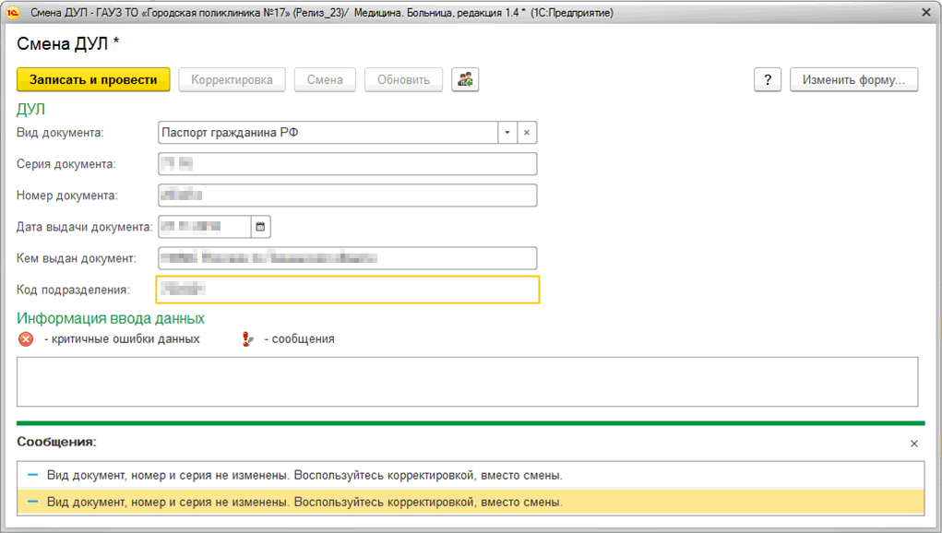Click the Корректировка button
Viewport: 942px width, 533px height.
point(232,79)
